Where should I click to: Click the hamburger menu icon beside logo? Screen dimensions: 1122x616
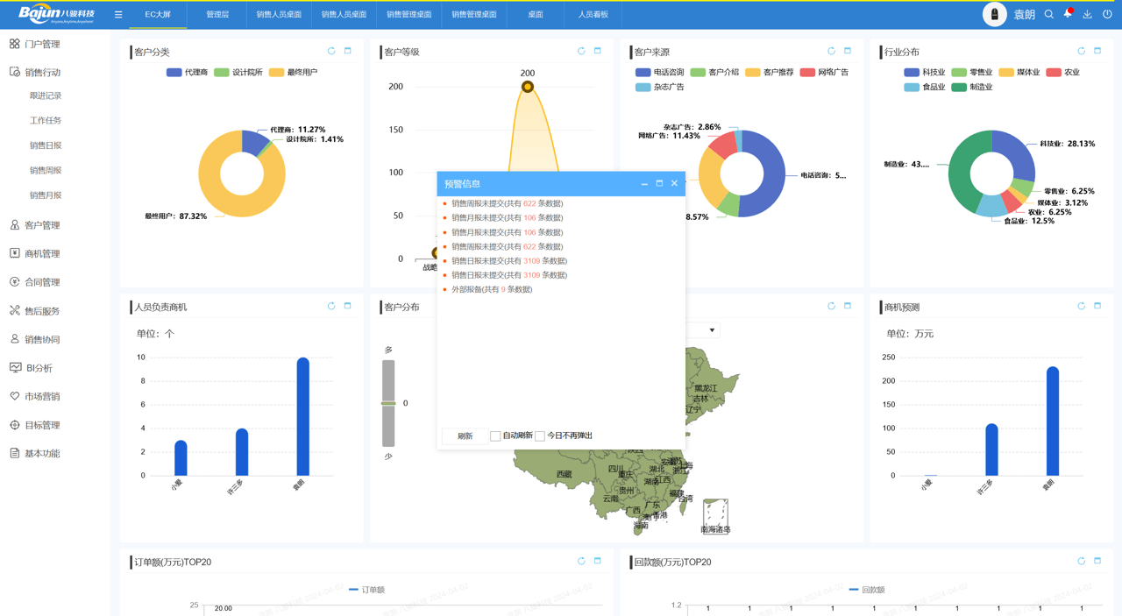[x=118, y=14]
